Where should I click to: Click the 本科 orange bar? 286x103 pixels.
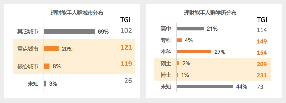pos(194,52)
